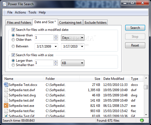Switch to the Containing text tab
151x125 pixels.
pyautogui.click(x=70, y=23)
